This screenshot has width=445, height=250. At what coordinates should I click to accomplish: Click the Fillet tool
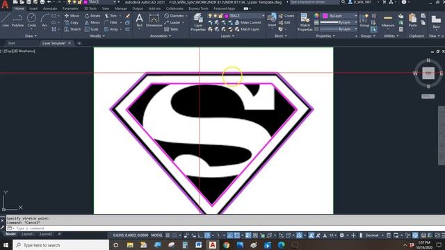(x=111, y=22)
